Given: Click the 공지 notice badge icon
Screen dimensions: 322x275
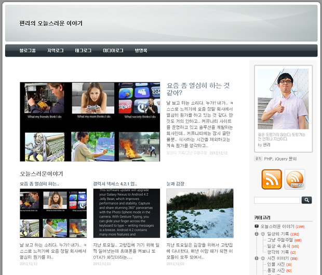Looking at the screenshot, I should point(258,158).
